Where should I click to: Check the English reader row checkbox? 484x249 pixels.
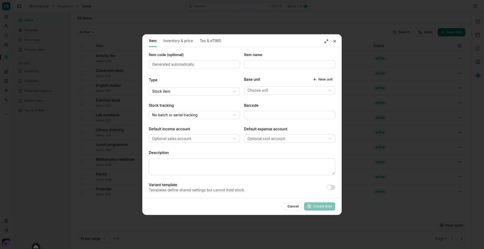[x=82, y=88]
